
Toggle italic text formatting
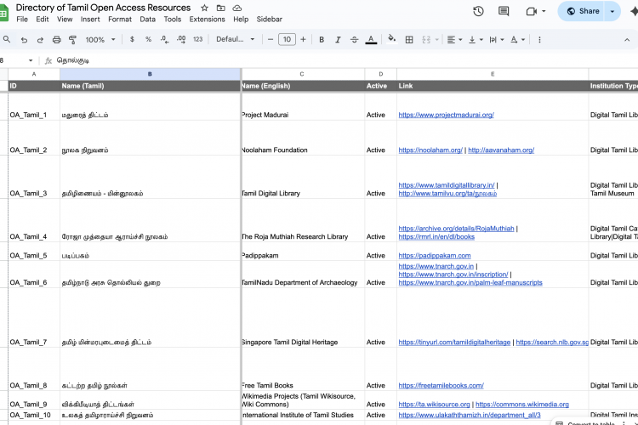(x=338, y=39)
